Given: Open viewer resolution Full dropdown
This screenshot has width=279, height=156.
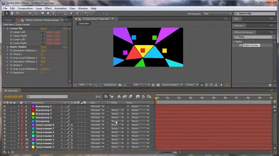Looking at the screenshot, I should [141, 85].
